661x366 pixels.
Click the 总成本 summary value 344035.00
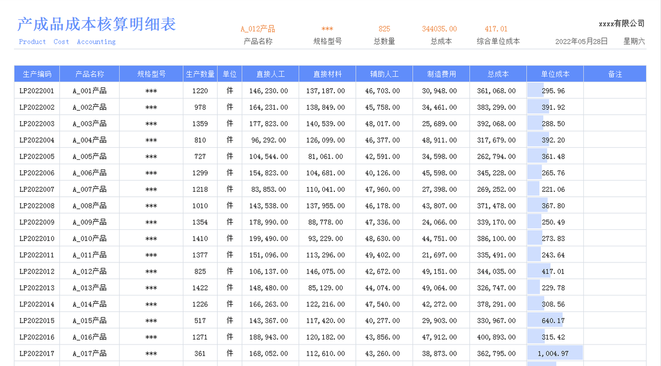(x=441, y=29)
